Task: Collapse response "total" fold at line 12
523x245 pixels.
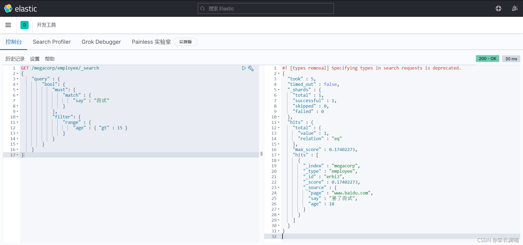Action: [279, 128]
